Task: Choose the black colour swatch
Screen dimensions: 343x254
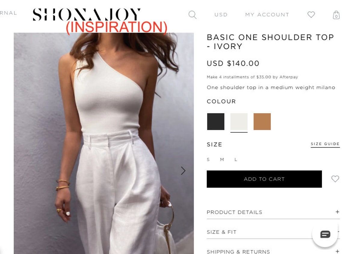Action: pyautogui.click(x=216, y=122)
